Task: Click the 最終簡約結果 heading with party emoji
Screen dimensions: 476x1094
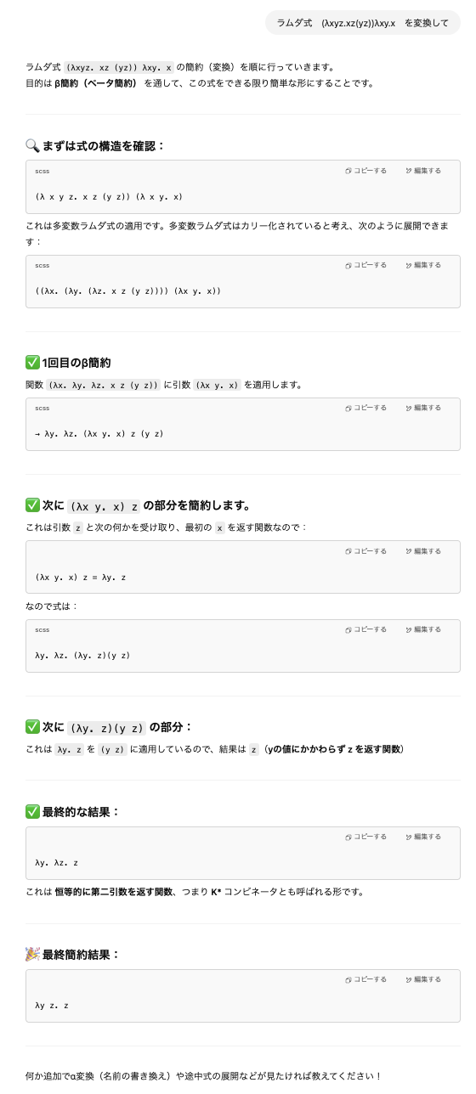Action: click(x=73, y=955)
